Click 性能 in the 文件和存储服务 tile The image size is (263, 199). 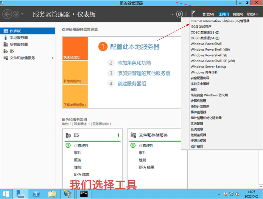(143, 160)
